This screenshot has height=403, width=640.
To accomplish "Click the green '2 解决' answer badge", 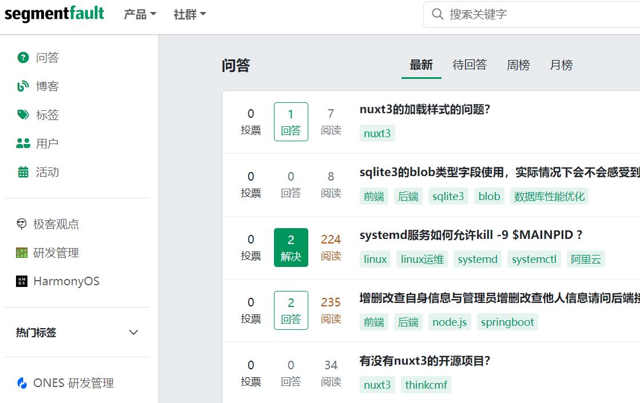I will tap(291, 248).
